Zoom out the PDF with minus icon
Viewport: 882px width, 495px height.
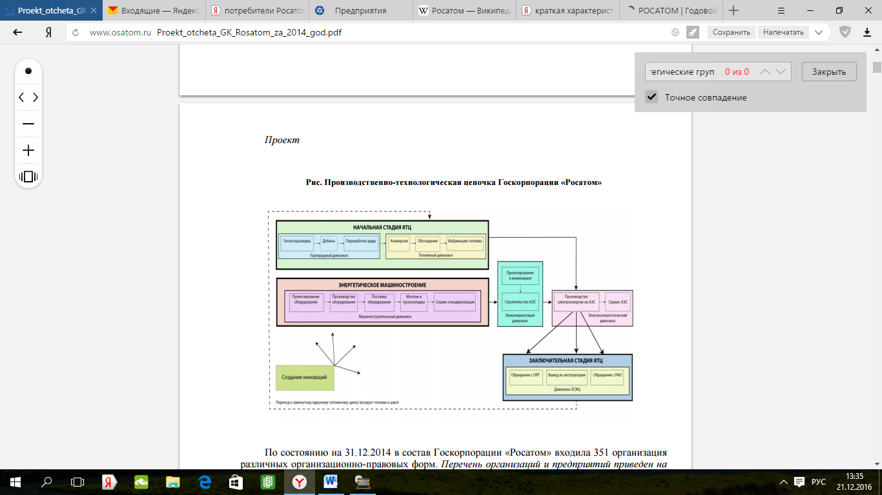tap(28, 124)
